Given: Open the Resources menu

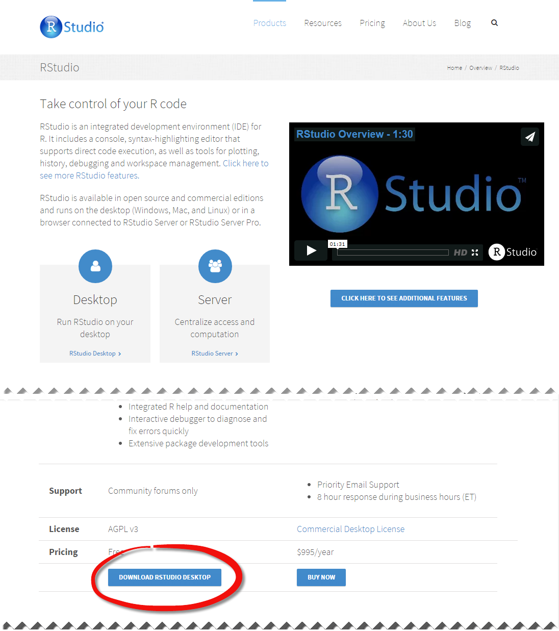Looking at the screenshot, I should click(x=323, y=23).
